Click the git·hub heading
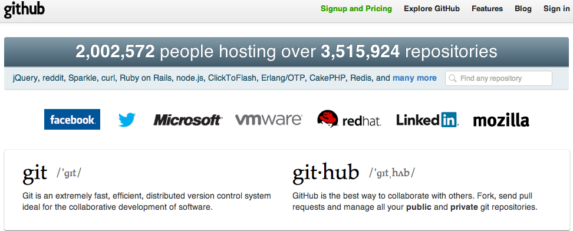Image resolution: width=573 pixels, height=231 pixels. click(x=325, y=173)
